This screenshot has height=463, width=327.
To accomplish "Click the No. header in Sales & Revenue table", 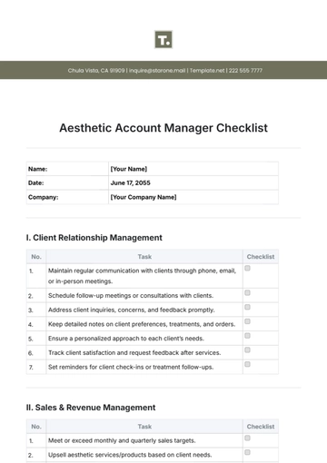I will [x=36, y=427].
